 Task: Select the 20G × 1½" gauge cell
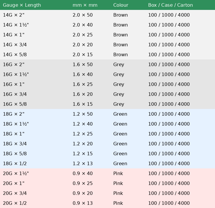(16, 174)
